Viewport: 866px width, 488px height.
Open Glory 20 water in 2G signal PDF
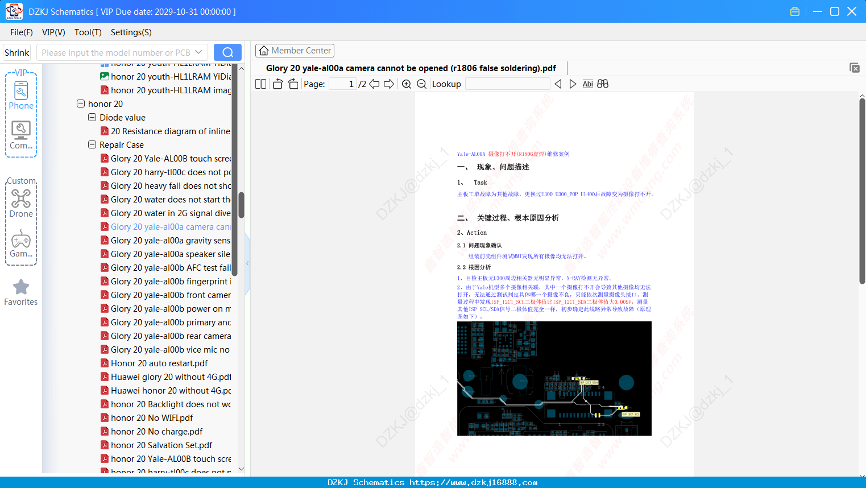(165, 213)
